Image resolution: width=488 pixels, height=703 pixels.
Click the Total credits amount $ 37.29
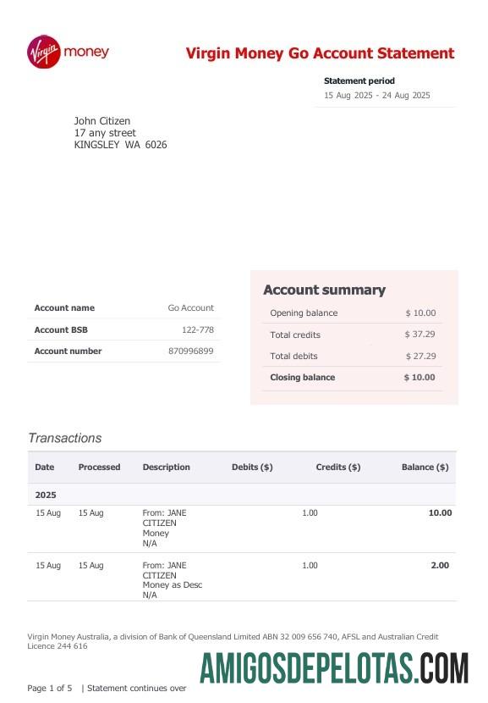click(419, 335)
